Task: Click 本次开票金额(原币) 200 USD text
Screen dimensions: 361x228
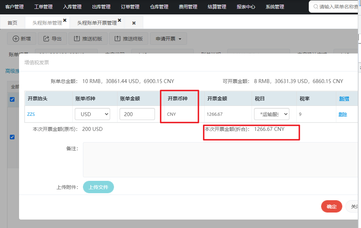Action: pos(67,129)
